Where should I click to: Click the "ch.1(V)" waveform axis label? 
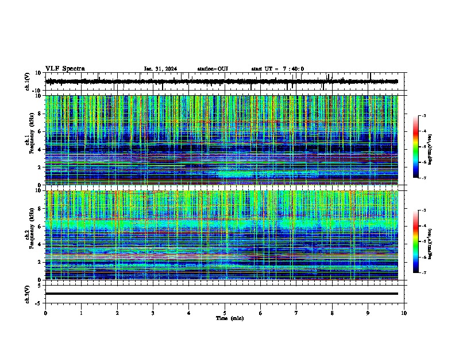(x=28, y=81)
